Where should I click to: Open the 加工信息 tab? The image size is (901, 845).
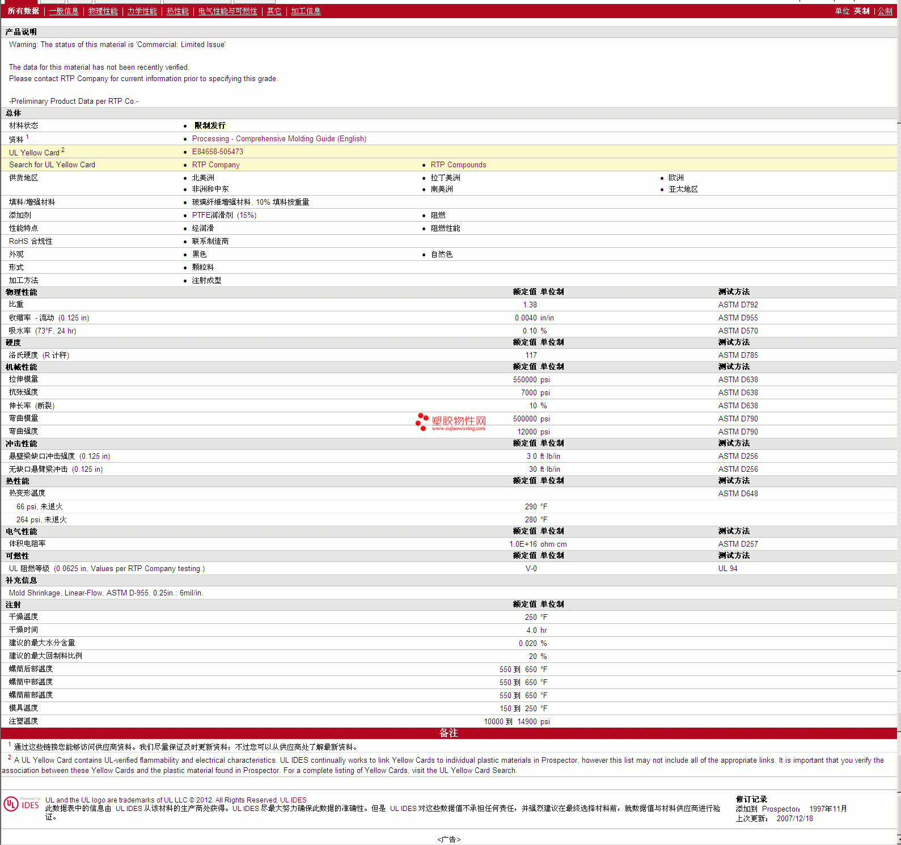[x=306, y=11]
